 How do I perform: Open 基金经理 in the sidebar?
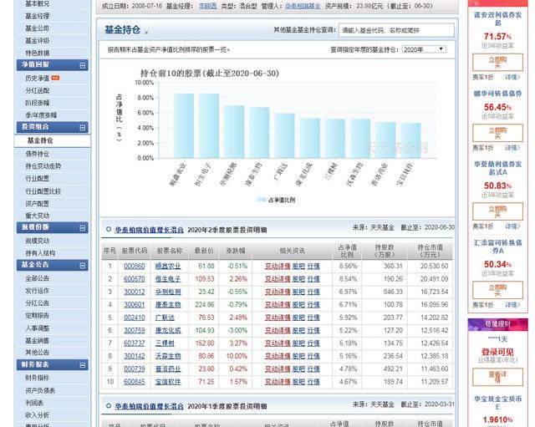pos(37,16)
